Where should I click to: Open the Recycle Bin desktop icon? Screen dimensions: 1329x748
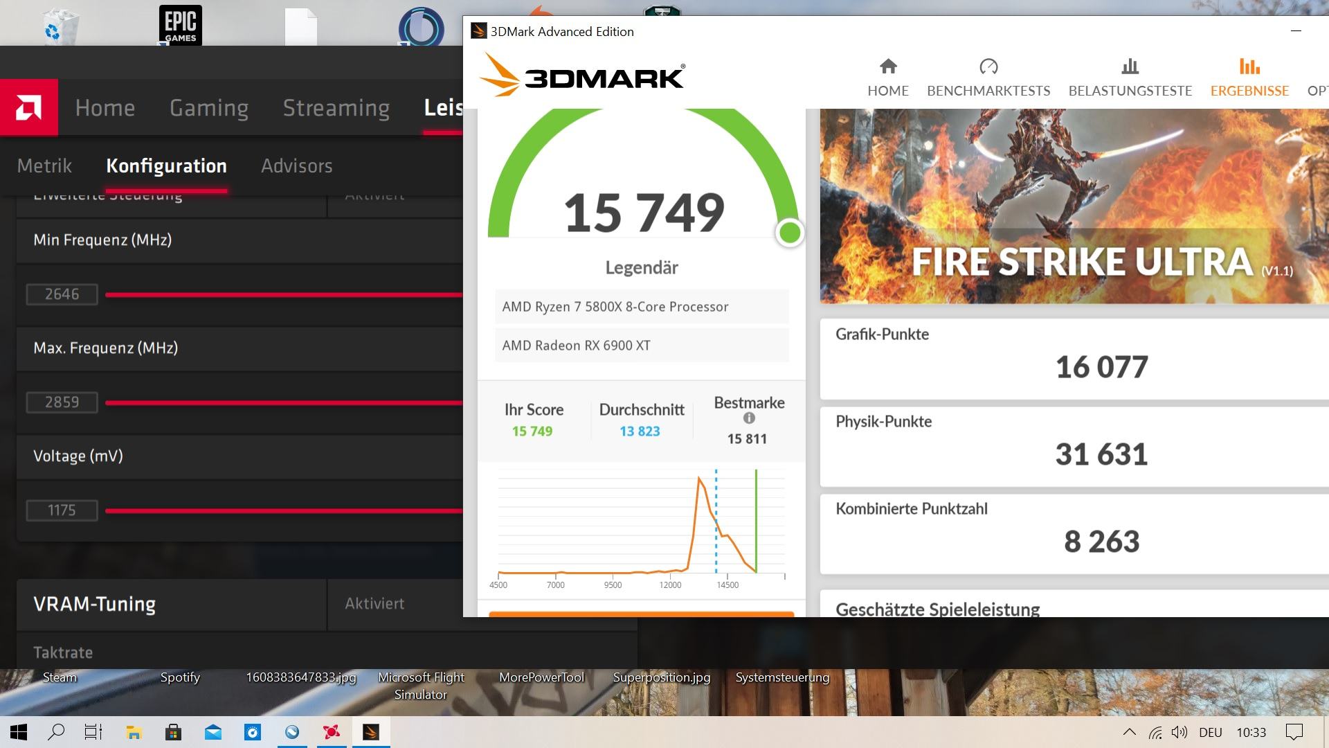click(61, 26)
